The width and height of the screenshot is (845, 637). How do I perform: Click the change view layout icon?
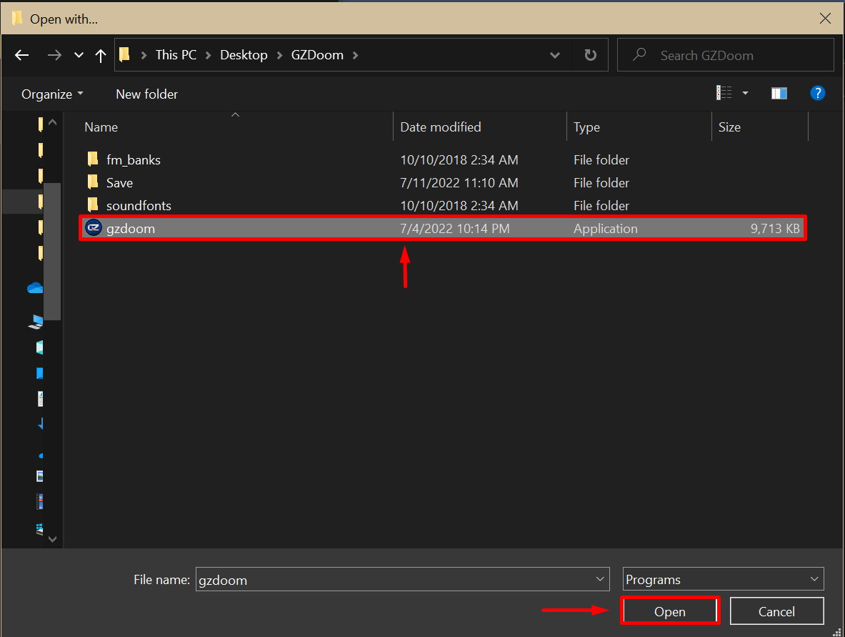[724, 94]
